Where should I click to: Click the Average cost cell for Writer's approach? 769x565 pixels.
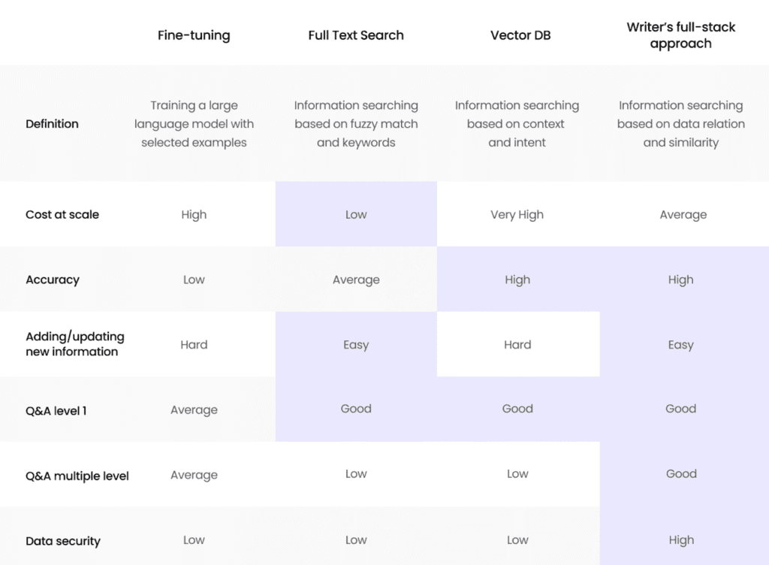[x=683, y=215]
